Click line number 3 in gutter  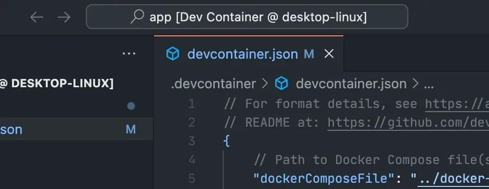click(x=191, y=141)
